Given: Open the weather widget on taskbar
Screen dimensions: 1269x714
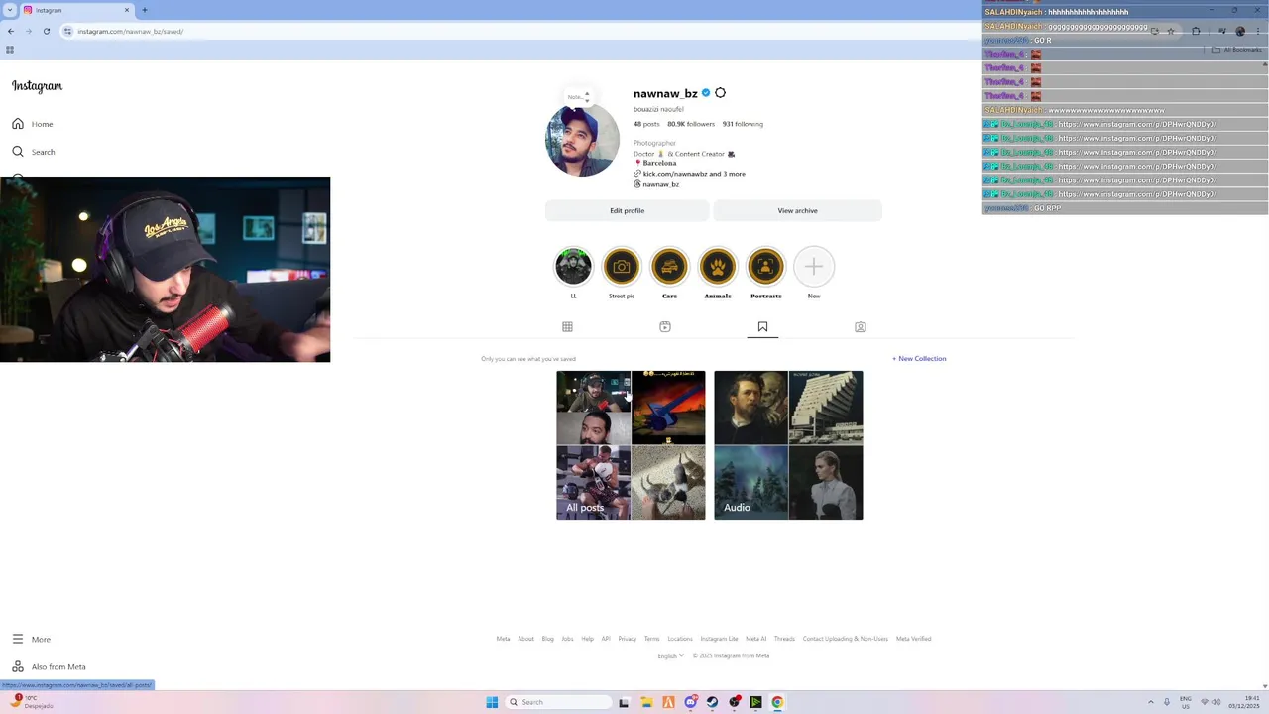Looking at the screenshot, I should coord(32,702).
